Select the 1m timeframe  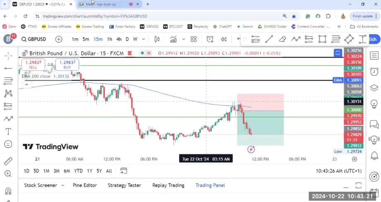pos(75,39)
